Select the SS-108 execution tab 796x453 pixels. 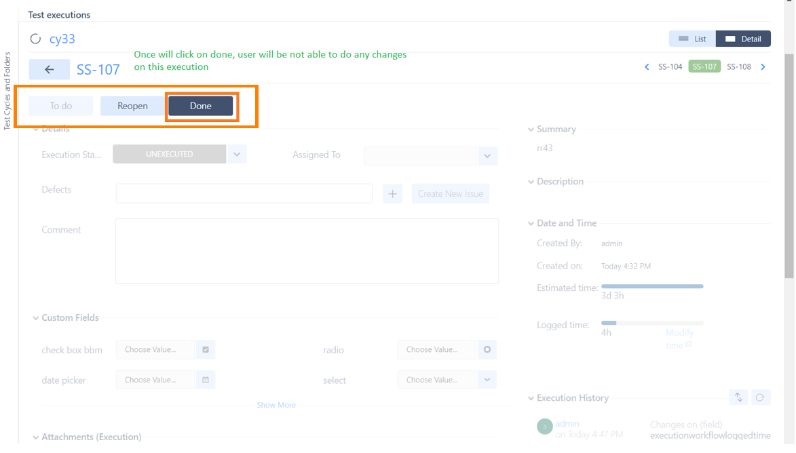(739, 67)
